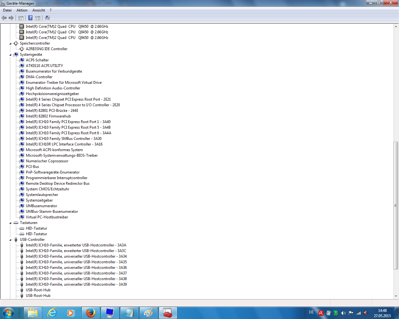Image resolution: width=399 pixels, height=319 pixels.
Task: Collapse the USB-Controller category
Action: tap(10, 240)
